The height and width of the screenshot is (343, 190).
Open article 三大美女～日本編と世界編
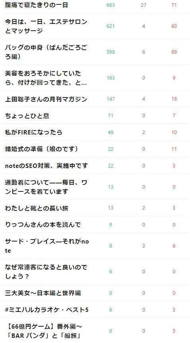(x=43, y=293)
